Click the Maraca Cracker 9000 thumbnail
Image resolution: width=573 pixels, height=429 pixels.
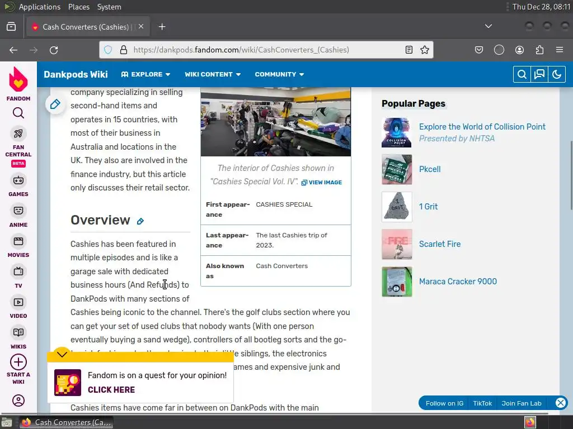pos(397,282)
